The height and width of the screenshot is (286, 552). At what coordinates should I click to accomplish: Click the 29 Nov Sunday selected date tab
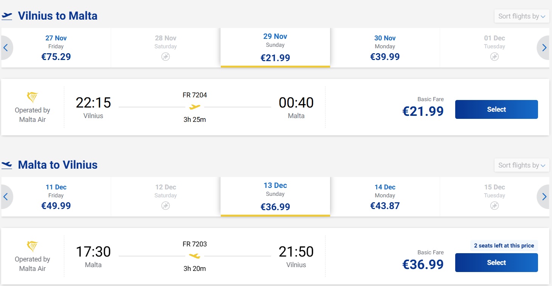click(x=275, y=48)
